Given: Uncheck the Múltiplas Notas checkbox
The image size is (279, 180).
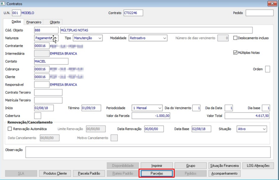Looking at the screenshot, I should 235,53.
